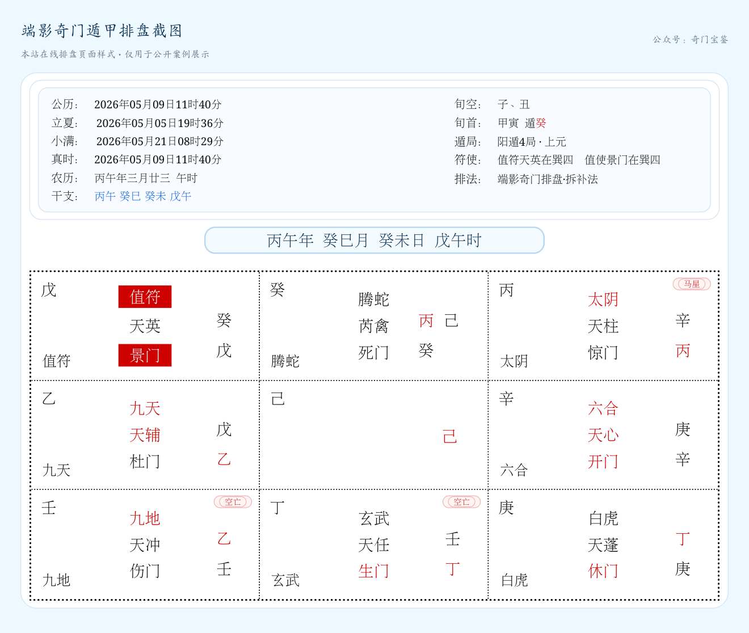Screen dimensions: 749x633
Task: Click the red 太阴 deity label
Action: (x=603, y=299)
